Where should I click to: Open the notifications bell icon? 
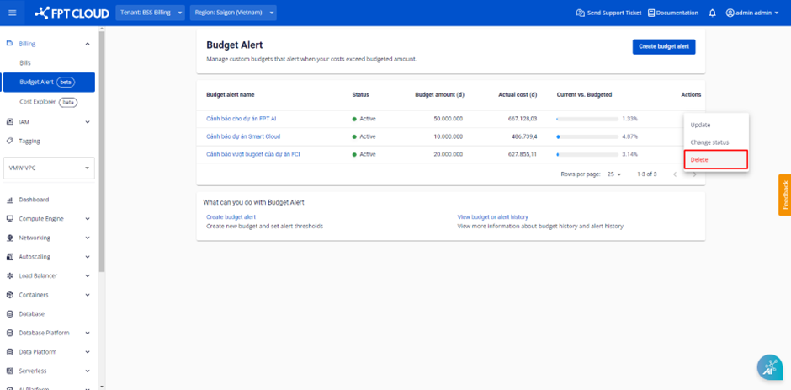tap(713, 13)
